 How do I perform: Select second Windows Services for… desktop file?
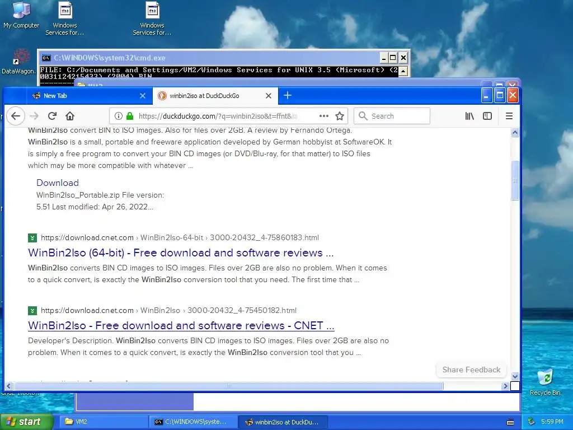pos(152,18)
